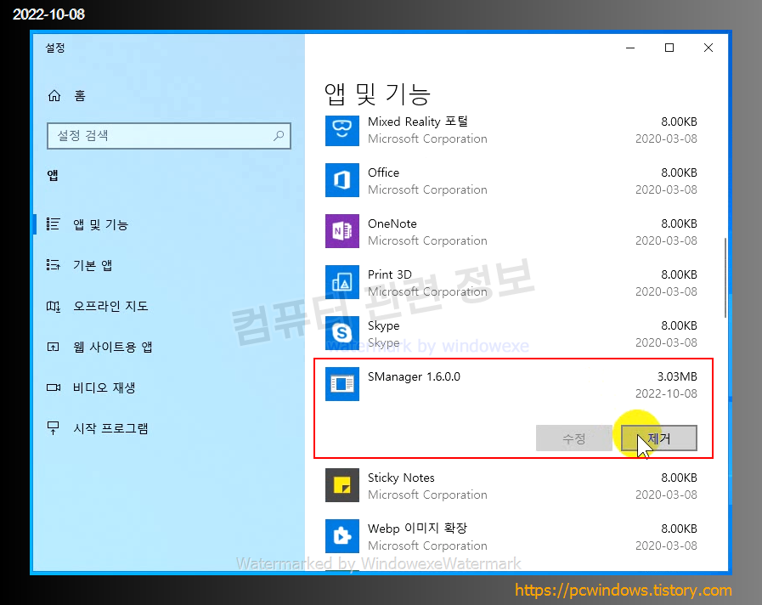The image size is (762, 605).
Task: Click the 3.03MB size value
Action: [x=677, y=376]
